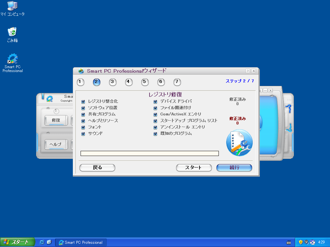
Task: Uncheck 既知のプログラム checkbox
Action: (x=155, y=134)
